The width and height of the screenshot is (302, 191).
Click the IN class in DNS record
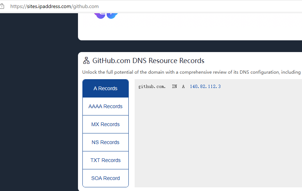174,87
